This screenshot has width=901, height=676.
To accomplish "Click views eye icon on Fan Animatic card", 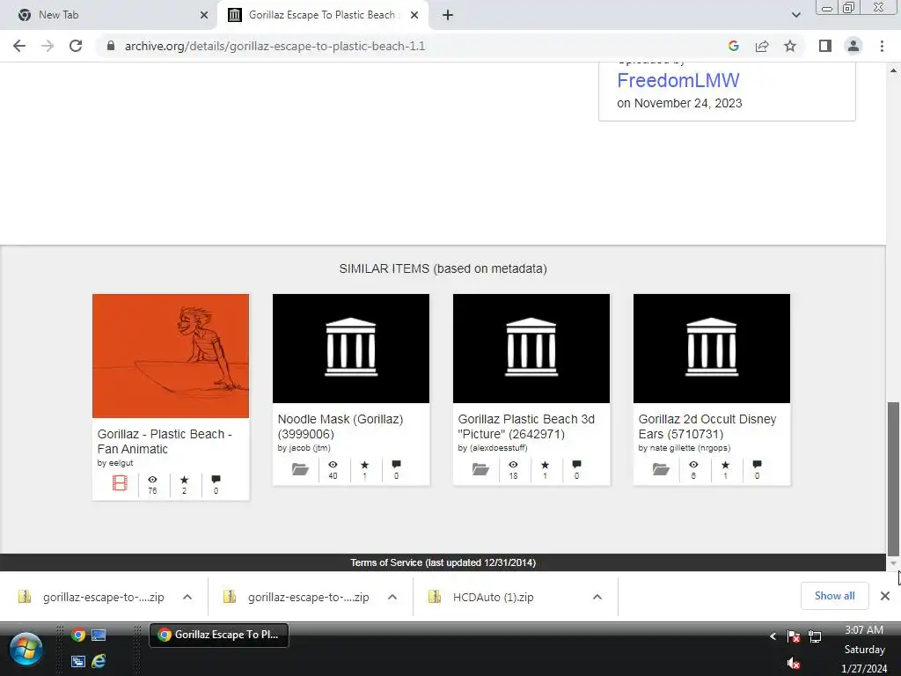I will (x=152, y=480).
